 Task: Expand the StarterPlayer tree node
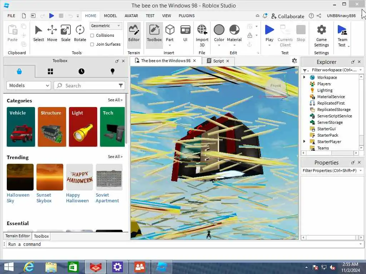point(305,141)
